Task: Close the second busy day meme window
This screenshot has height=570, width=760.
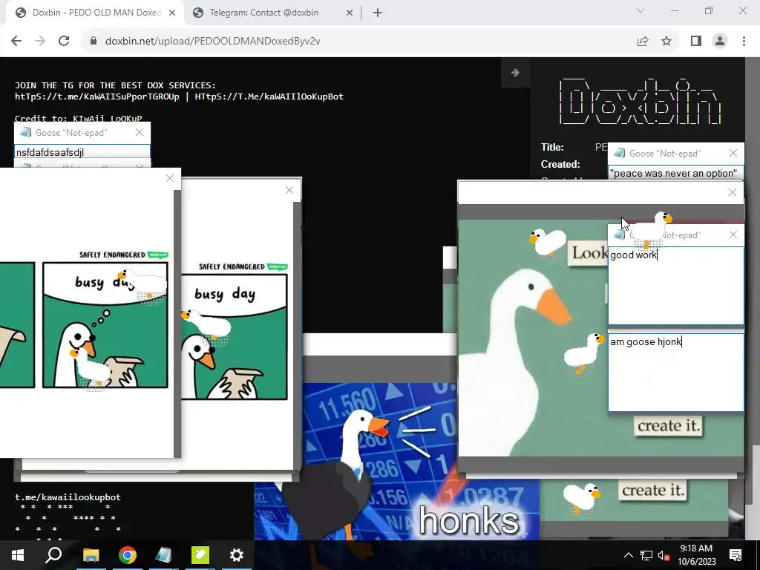Action: (289, 191)
